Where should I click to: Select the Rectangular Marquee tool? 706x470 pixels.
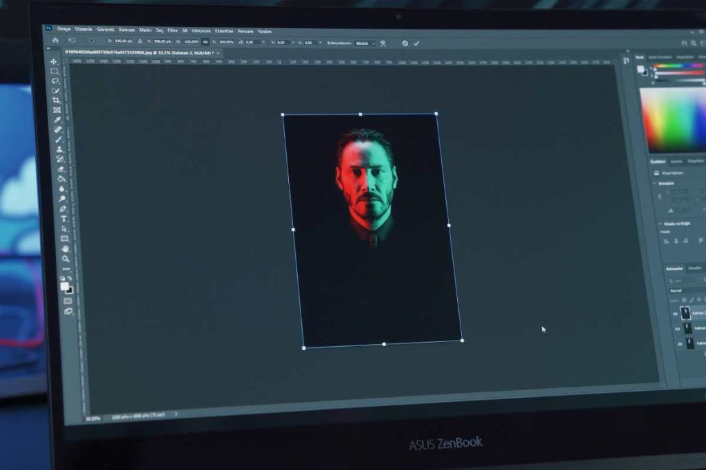point(54,72)
